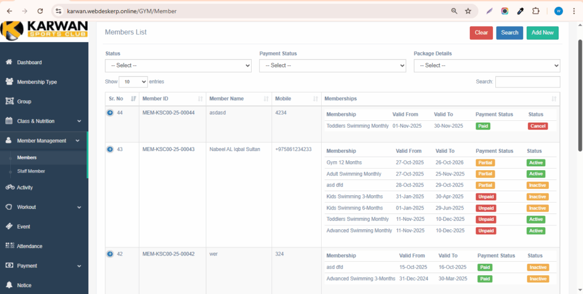Collapse the Member Management chevron
The image size is (583, 294).
[77, 141]
